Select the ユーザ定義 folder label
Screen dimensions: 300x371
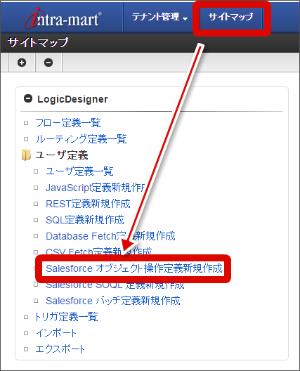62,155
